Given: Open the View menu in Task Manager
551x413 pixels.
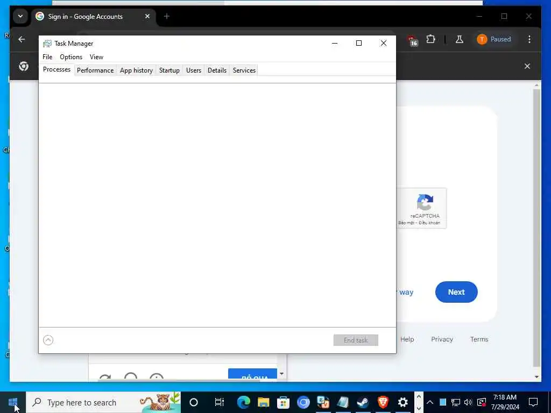Looking at the screenshot, I should (x=96, y=57).
